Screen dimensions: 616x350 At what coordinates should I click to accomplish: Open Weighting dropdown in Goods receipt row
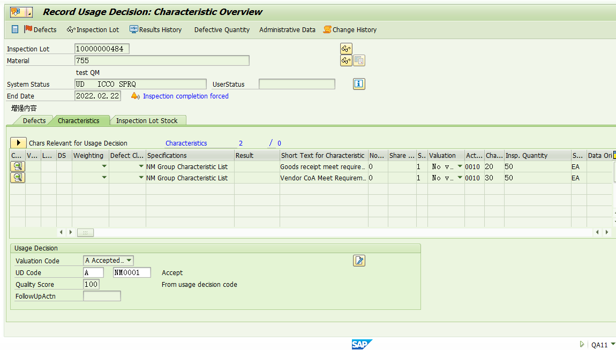[x=104, y=166]
